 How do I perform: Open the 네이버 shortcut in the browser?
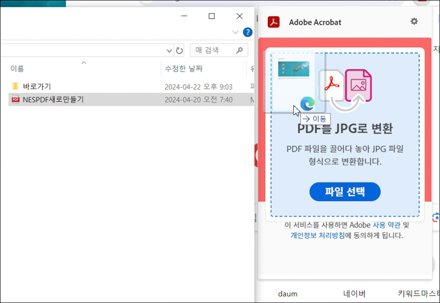pyautogui.click(x=355, y=293)
